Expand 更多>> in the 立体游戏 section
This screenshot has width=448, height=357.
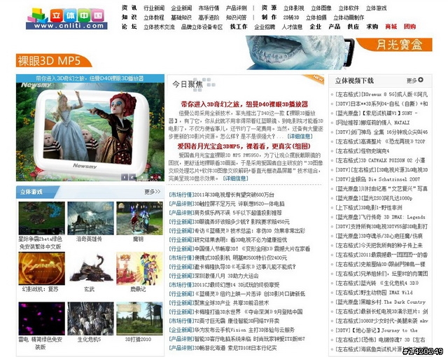pos(153,192)
